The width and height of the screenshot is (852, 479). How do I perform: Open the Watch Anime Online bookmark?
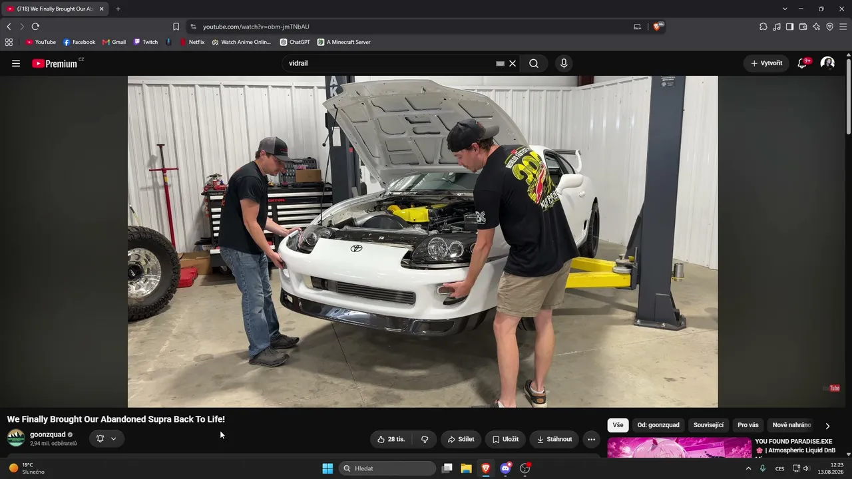[242, 42]
